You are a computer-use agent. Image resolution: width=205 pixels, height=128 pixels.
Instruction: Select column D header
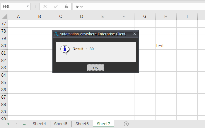pos(82,16)
